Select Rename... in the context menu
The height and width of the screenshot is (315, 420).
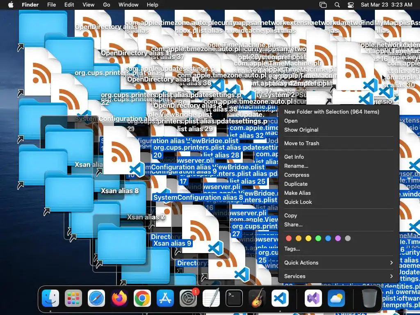pyautogui.click(x=339, y=166)
